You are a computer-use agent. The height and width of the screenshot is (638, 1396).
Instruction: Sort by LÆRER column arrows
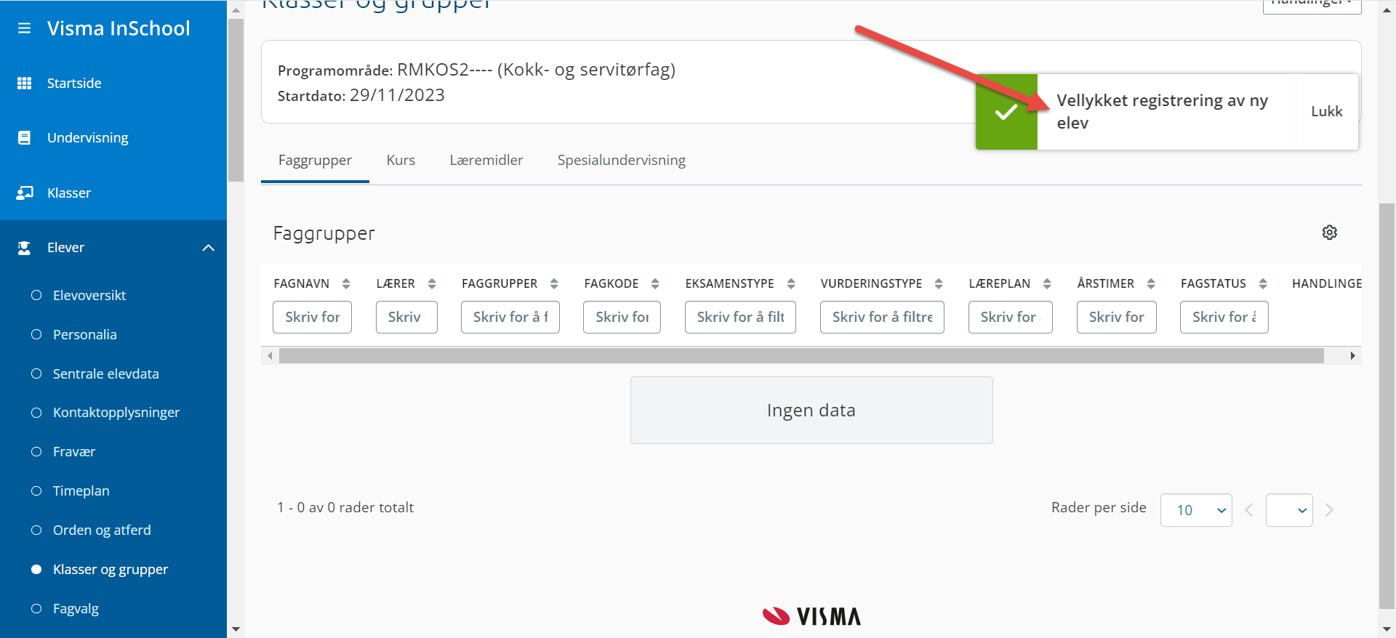pyautogui.click(x=432, y=283)
